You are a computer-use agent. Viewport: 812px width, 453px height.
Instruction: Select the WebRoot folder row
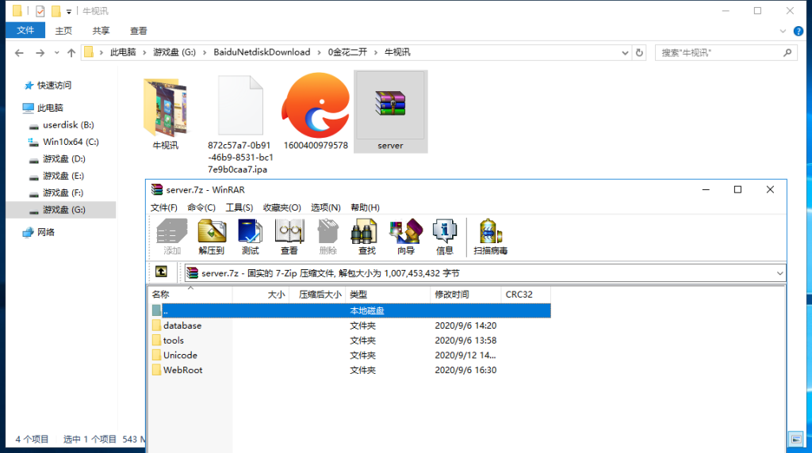click(x=350, y=371)
